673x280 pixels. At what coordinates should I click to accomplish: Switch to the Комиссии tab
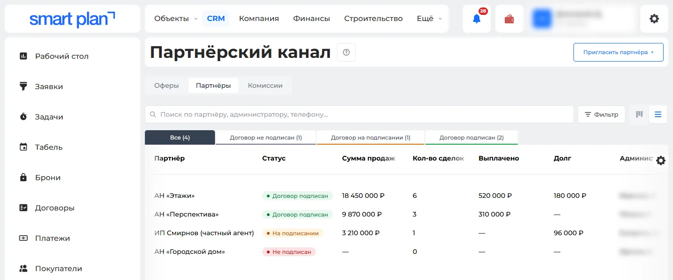pyautogui.click(x=265, y=85)
